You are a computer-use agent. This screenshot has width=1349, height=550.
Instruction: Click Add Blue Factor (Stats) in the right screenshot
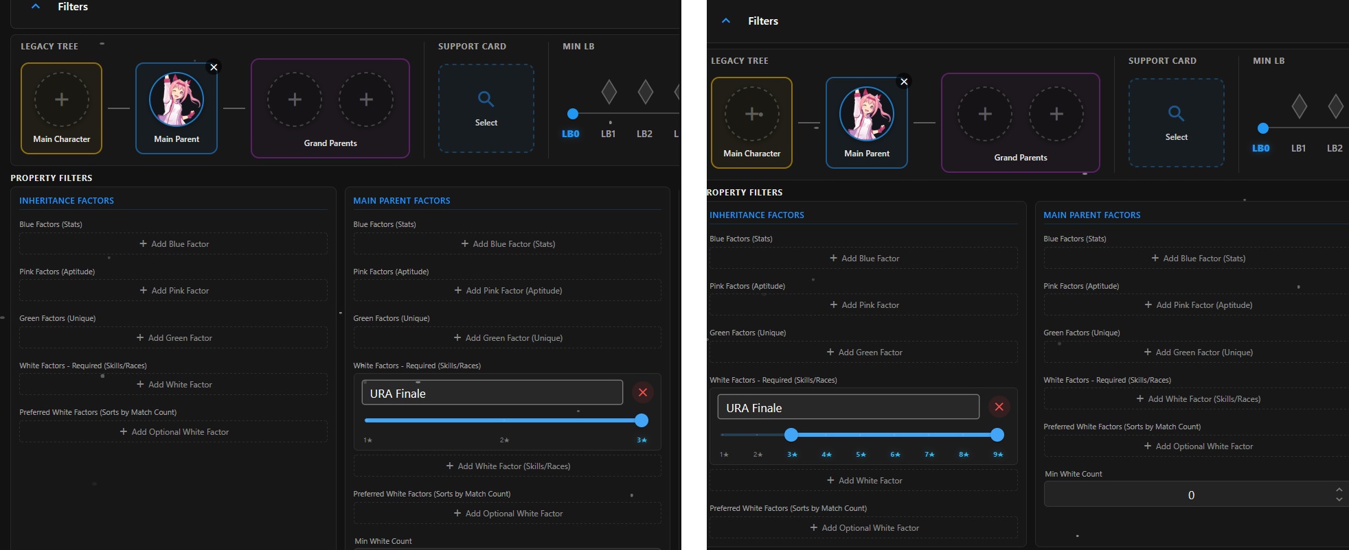coord(1197,259)
